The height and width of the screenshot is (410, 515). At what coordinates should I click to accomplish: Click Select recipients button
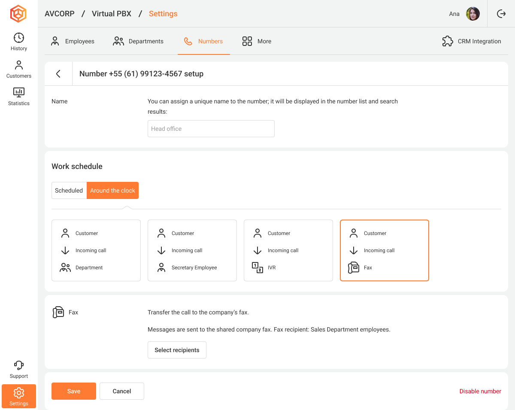pyautogui.click(x=177, y=350)
